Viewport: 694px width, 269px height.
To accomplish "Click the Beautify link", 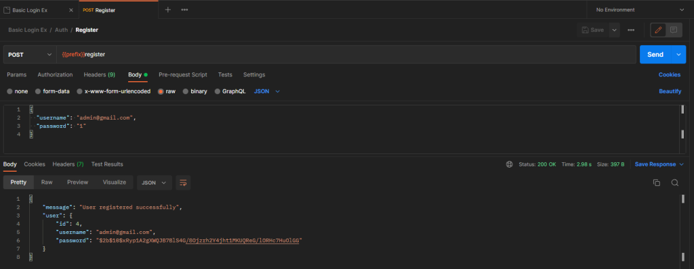I will pos(670,91).
